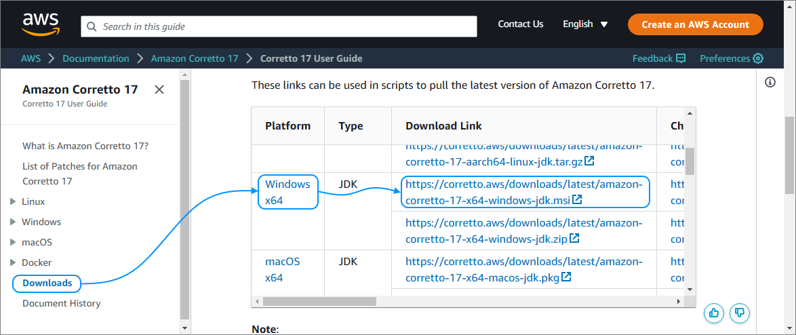
Task: Click the thumbs down icon
Action: (740, 313)
